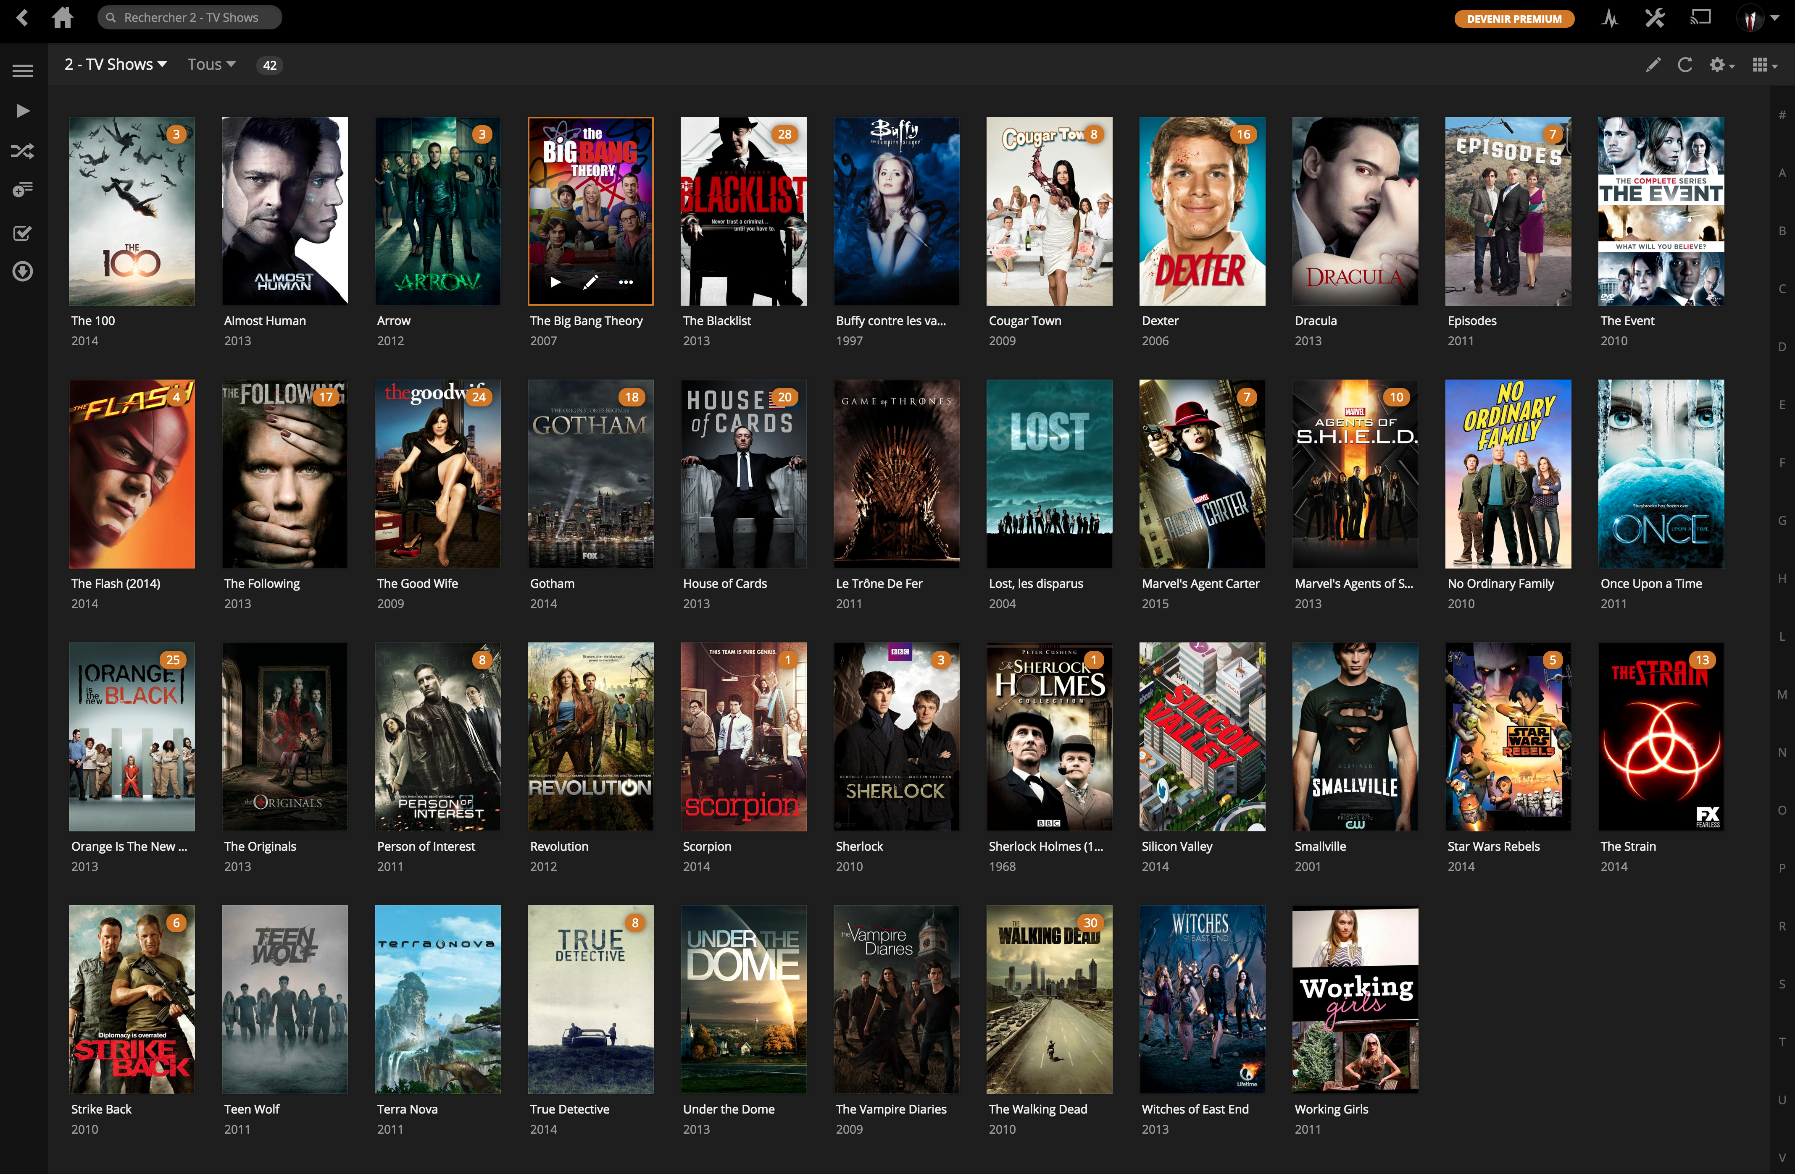Viewport: 1795px width, 1174px height.
Task: Click the DEVENIR PREMIUM button
Action: click(1513, 19)
